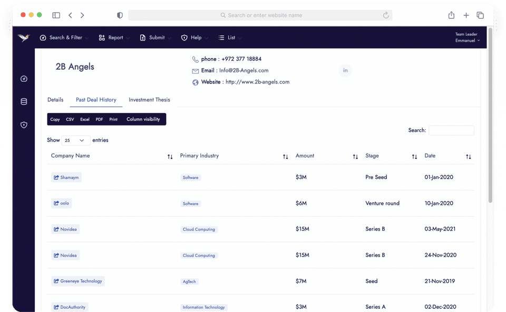The width and height of the screenshot is (506, 312).
Task: Click the table Search input field
Action: 452,130
